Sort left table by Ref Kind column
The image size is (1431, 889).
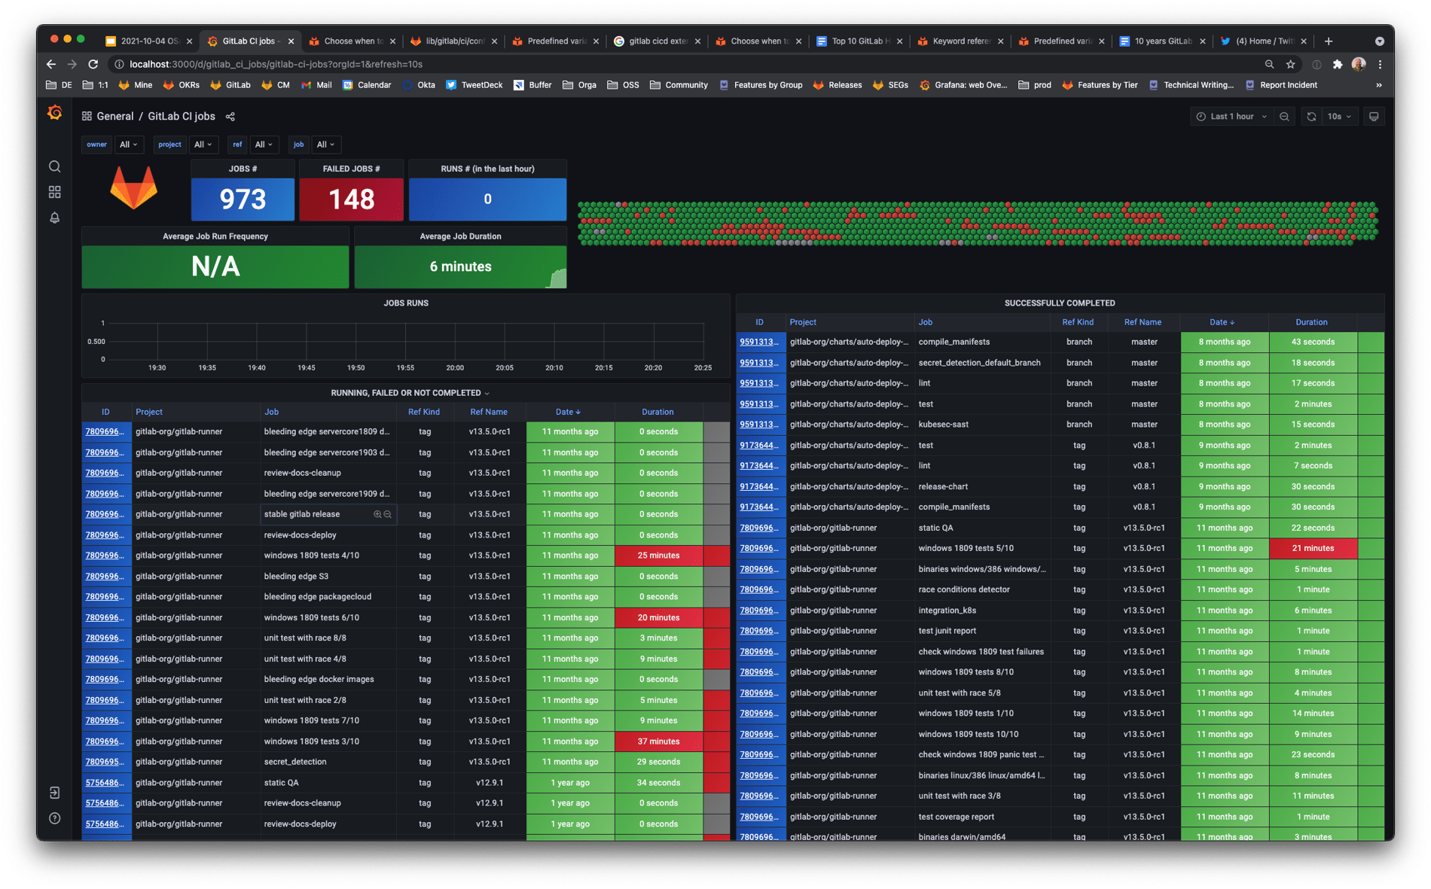(x=424, y=413)
